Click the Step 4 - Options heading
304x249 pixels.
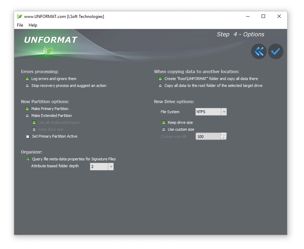click(241, 34)
